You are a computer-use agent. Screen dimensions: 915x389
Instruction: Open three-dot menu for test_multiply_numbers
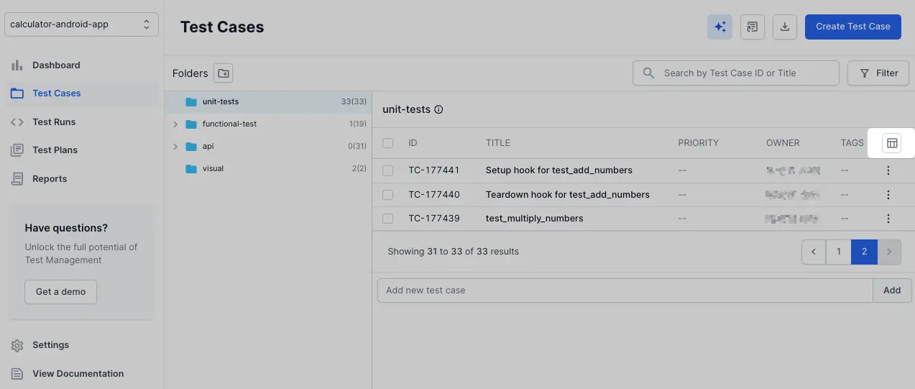click(x=888, y=219)
